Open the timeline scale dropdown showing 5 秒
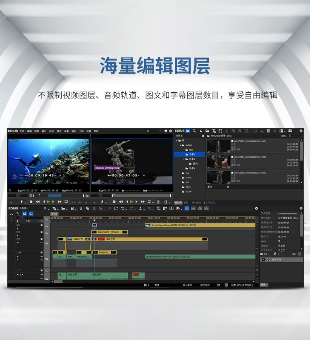 click(x=40, y=221)
